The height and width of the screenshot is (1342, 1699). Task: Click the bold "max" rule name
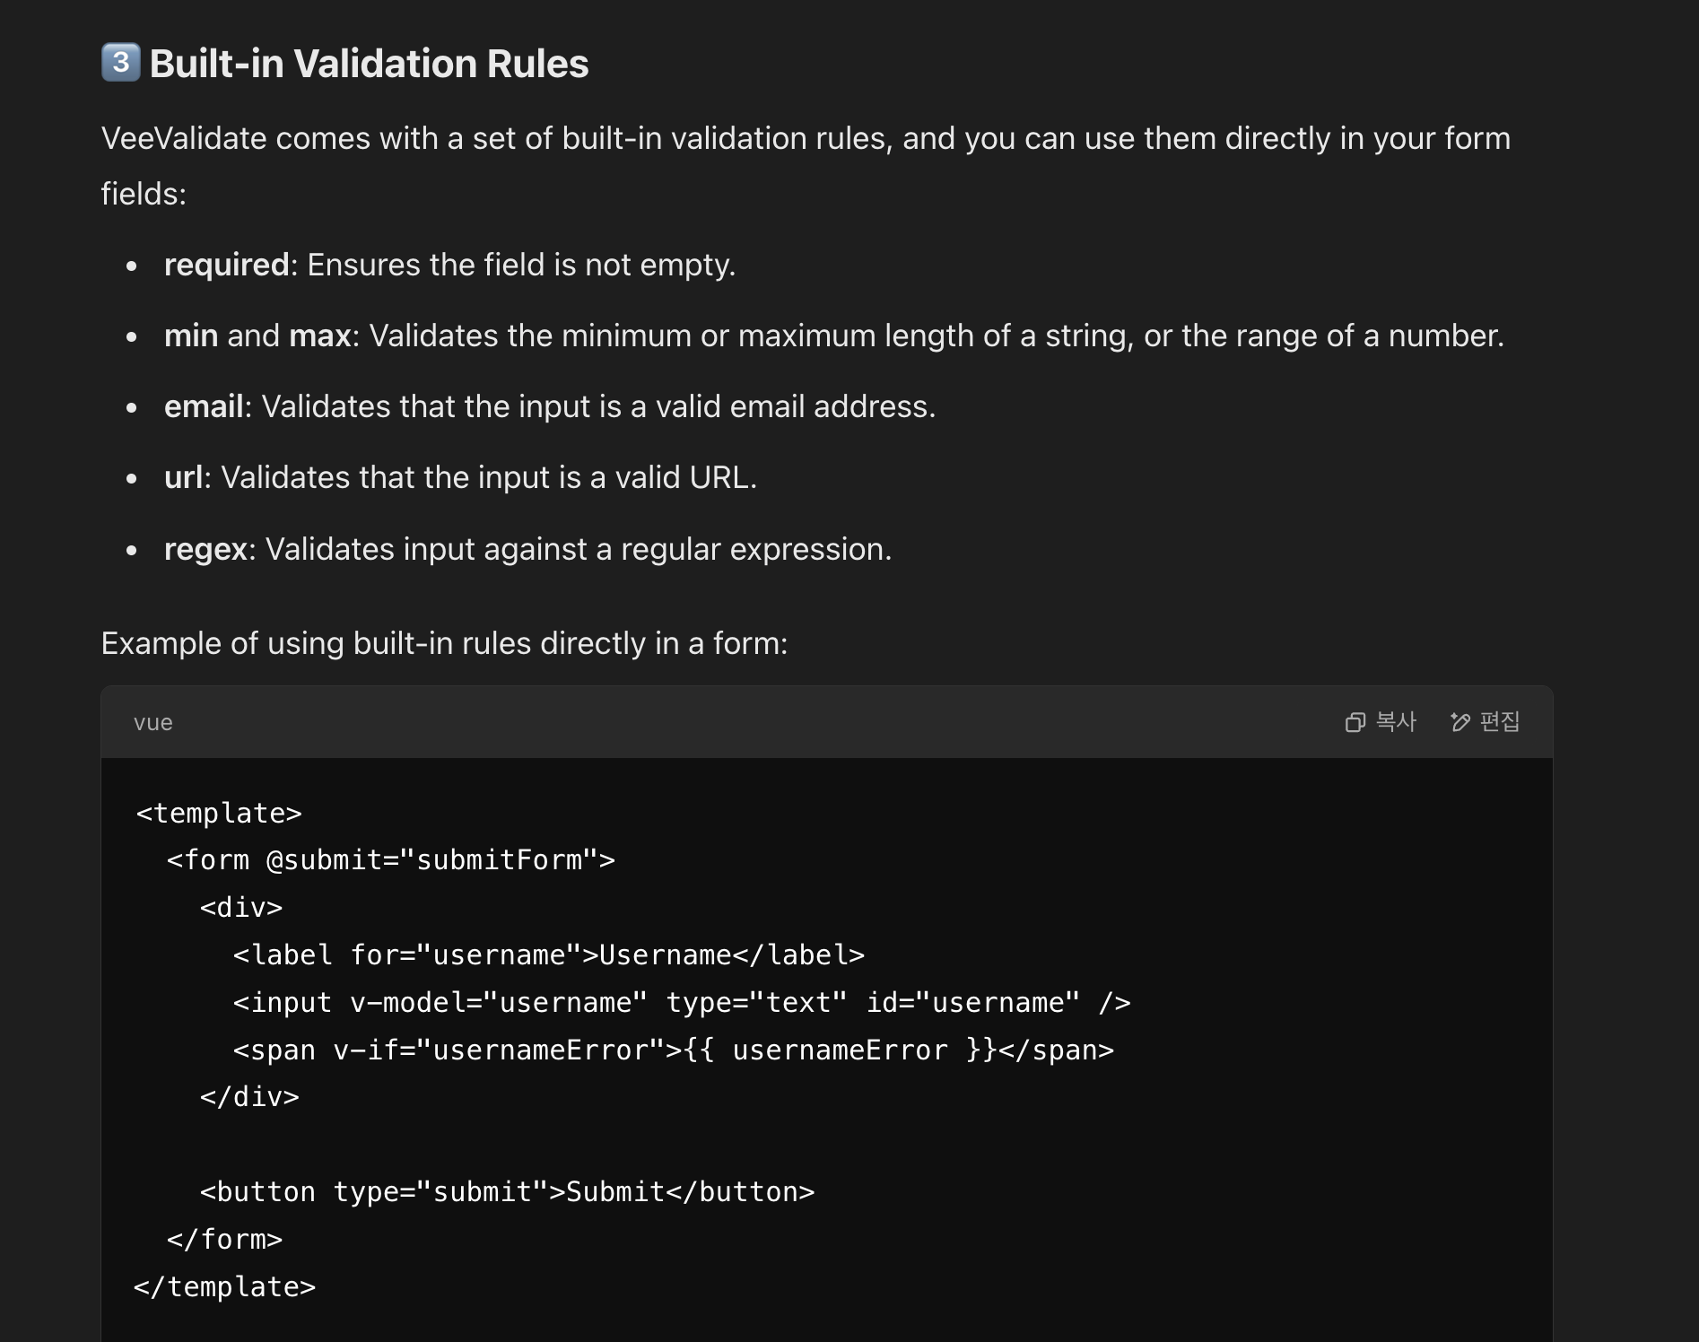click(x=320, y=335)
